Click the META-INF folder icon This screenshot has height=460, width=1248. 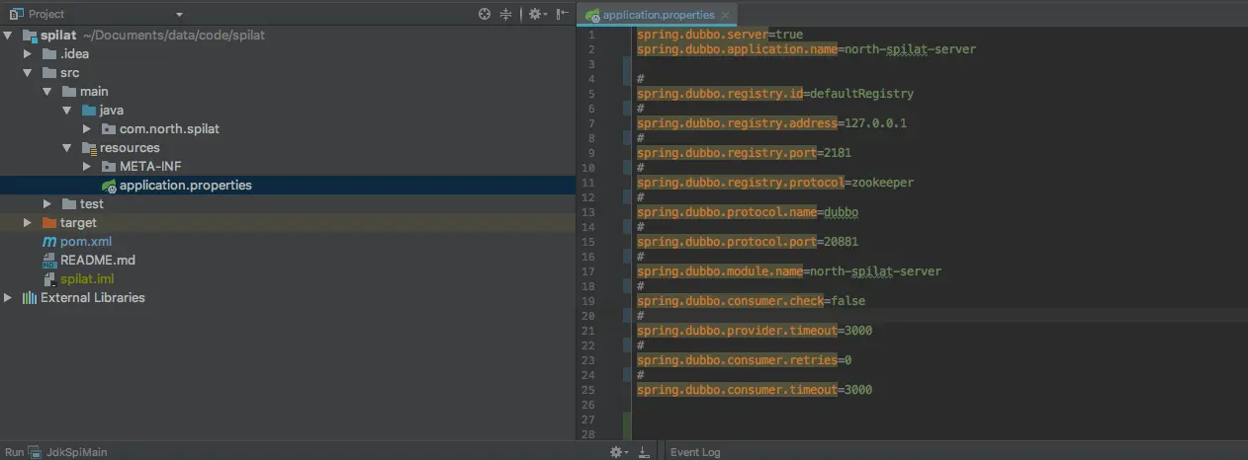point(109,166)
